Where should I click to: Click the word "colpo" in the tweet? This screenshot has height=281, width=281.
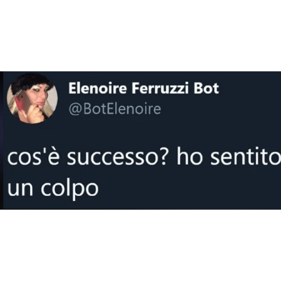tap(70, 189)
